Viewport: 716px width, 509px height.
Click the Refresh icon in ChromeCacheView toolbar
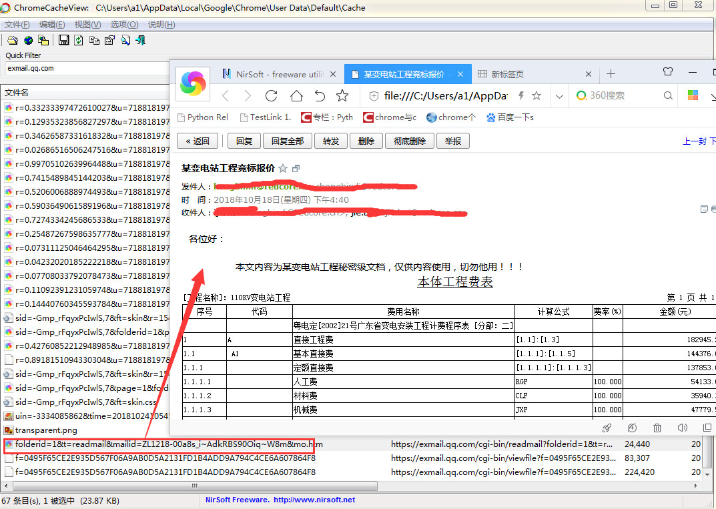79,40
